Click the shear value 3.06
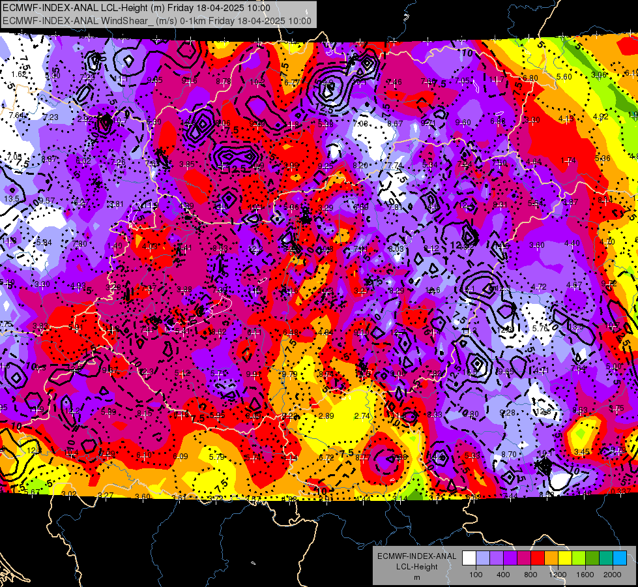The width and height of the screenshot is (638, 587). tap(598, 74)
